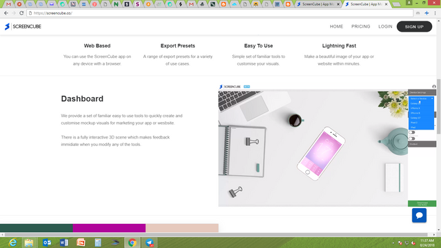The height and width of the screenshot is (248, 441).
Task: Click the magenta color band
Action: (x=109, y=228)
